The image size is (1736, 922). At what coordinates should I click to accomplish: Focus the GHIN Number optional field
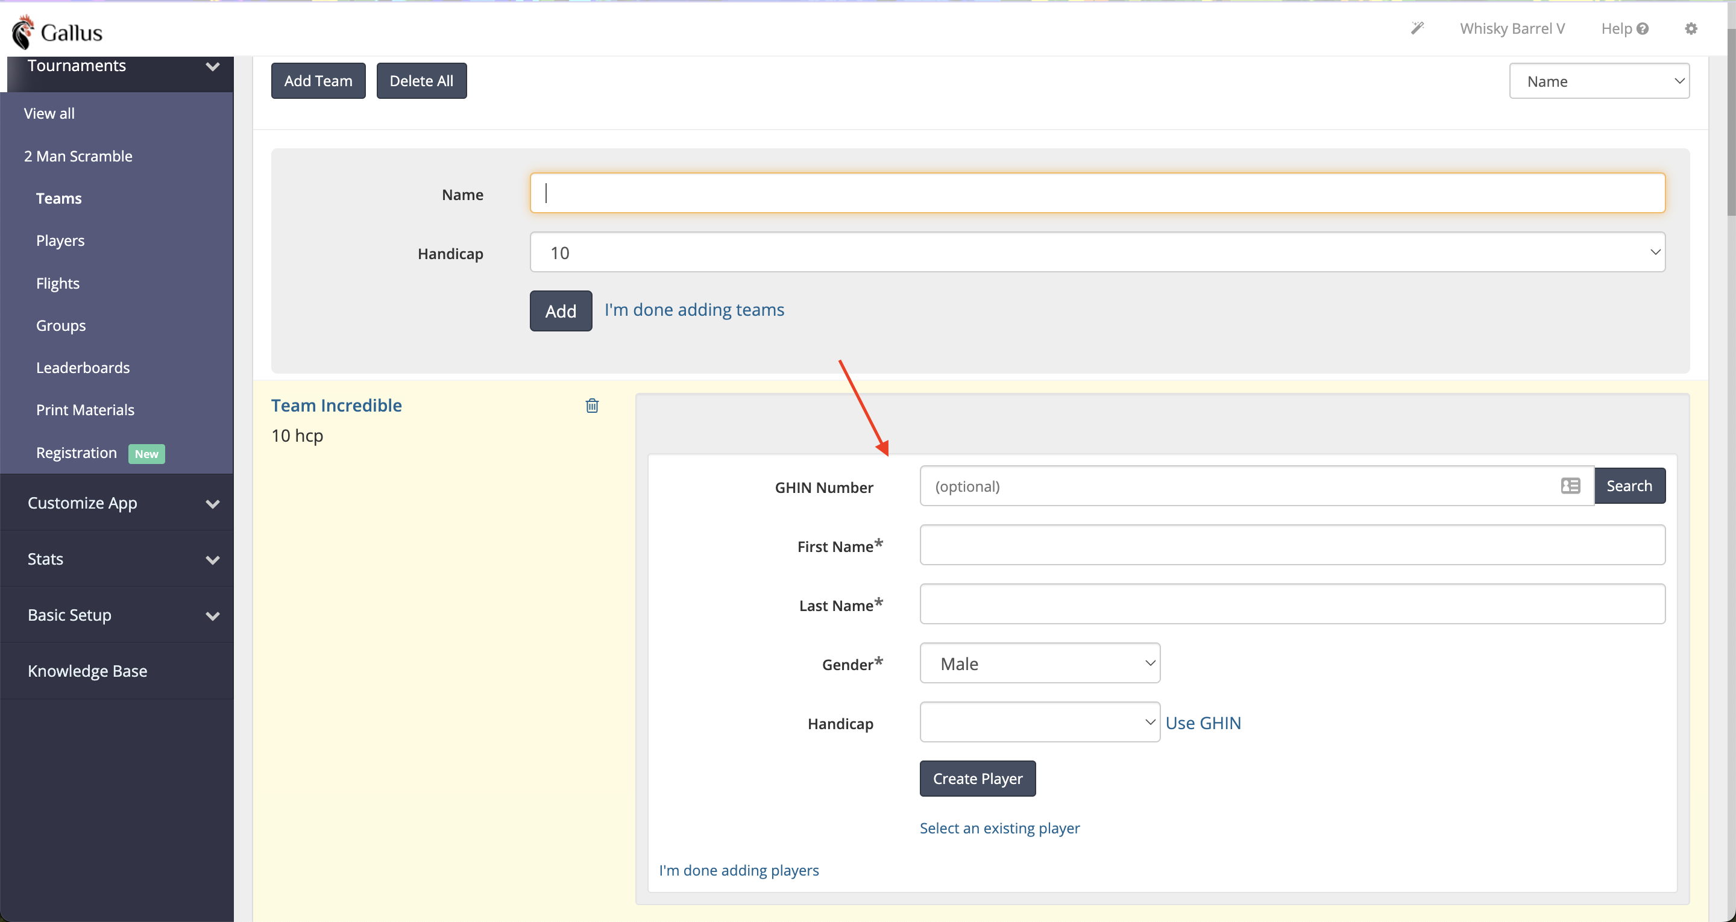[1256, 485]
